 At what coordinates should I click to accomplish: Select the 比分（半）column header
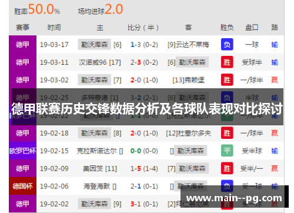[143, 28]
